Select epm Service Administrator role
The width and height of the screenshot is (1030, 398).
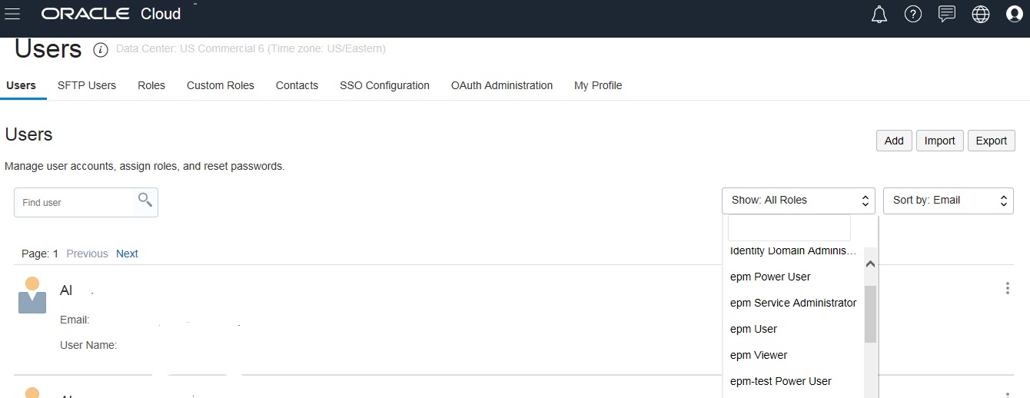(793, 303)
